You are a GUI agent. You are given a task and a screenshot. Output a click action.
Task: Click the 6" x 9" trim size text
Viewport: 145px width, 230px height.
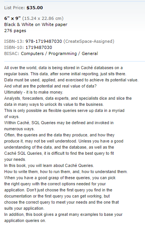click(13, 18)
